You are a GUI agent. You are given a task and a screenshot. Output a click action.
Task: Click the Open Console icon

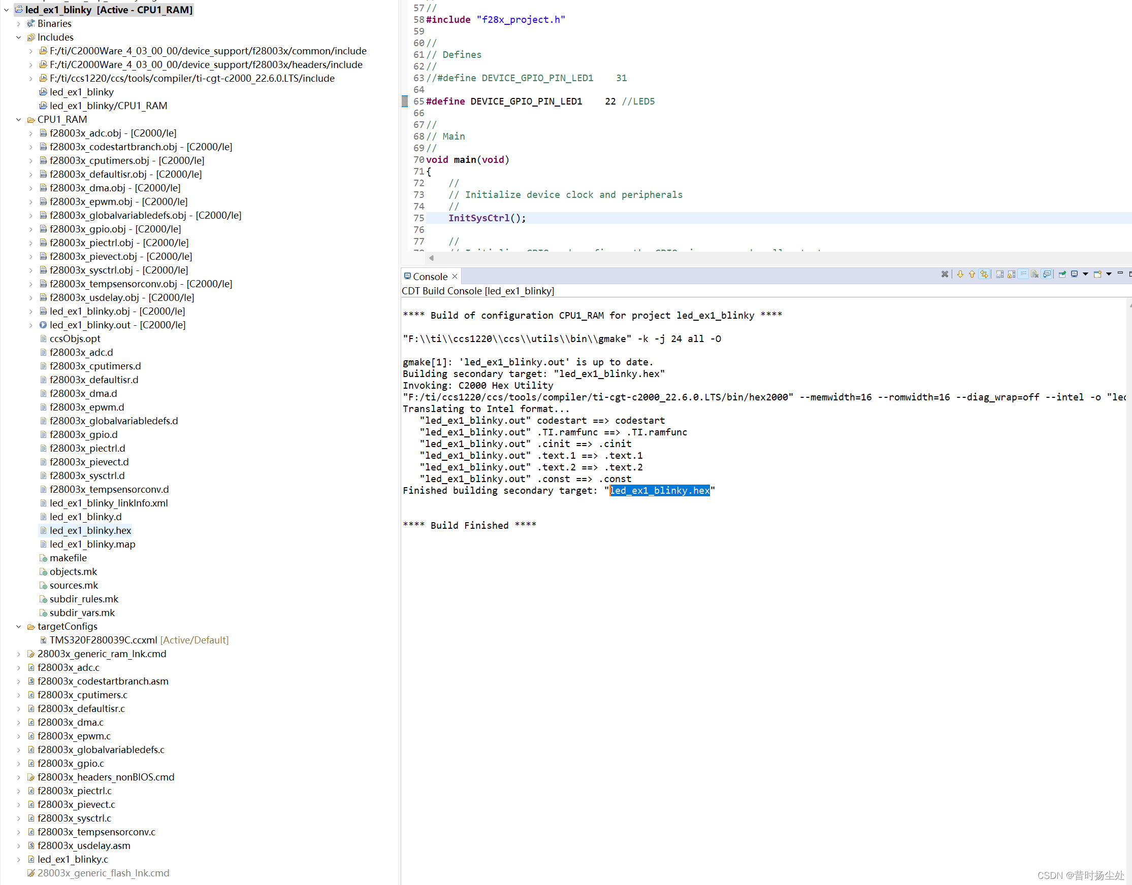pyautogui.click(x=1097, y=275)
